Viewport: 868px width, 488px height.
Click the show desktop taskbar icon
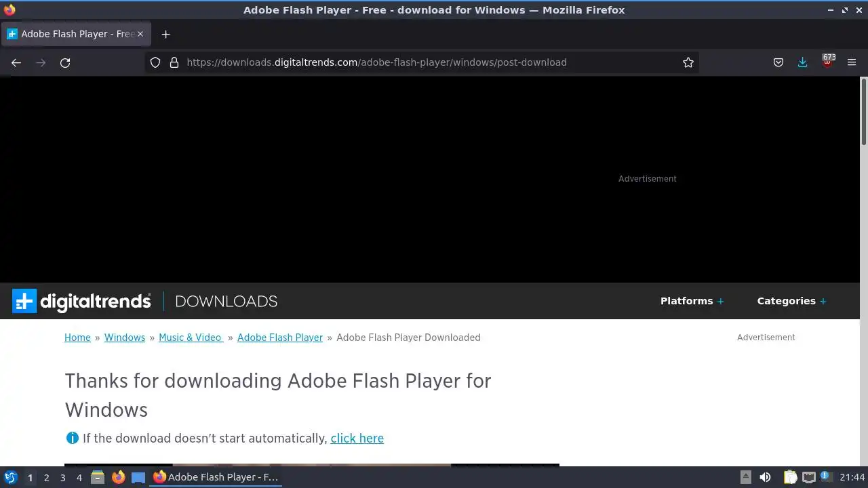pos(138,477)
